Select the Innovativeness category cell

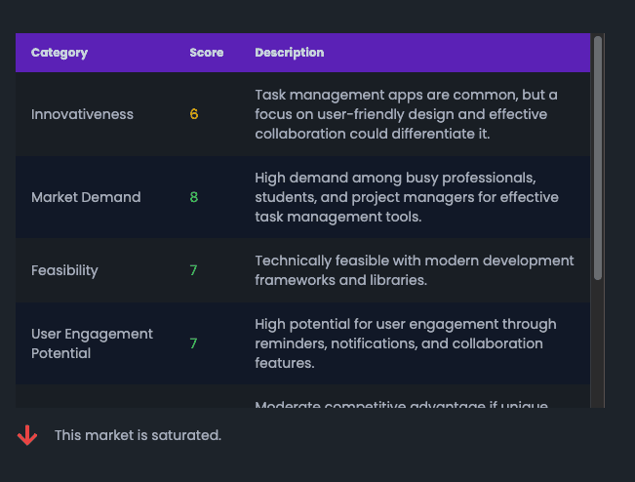82,114
